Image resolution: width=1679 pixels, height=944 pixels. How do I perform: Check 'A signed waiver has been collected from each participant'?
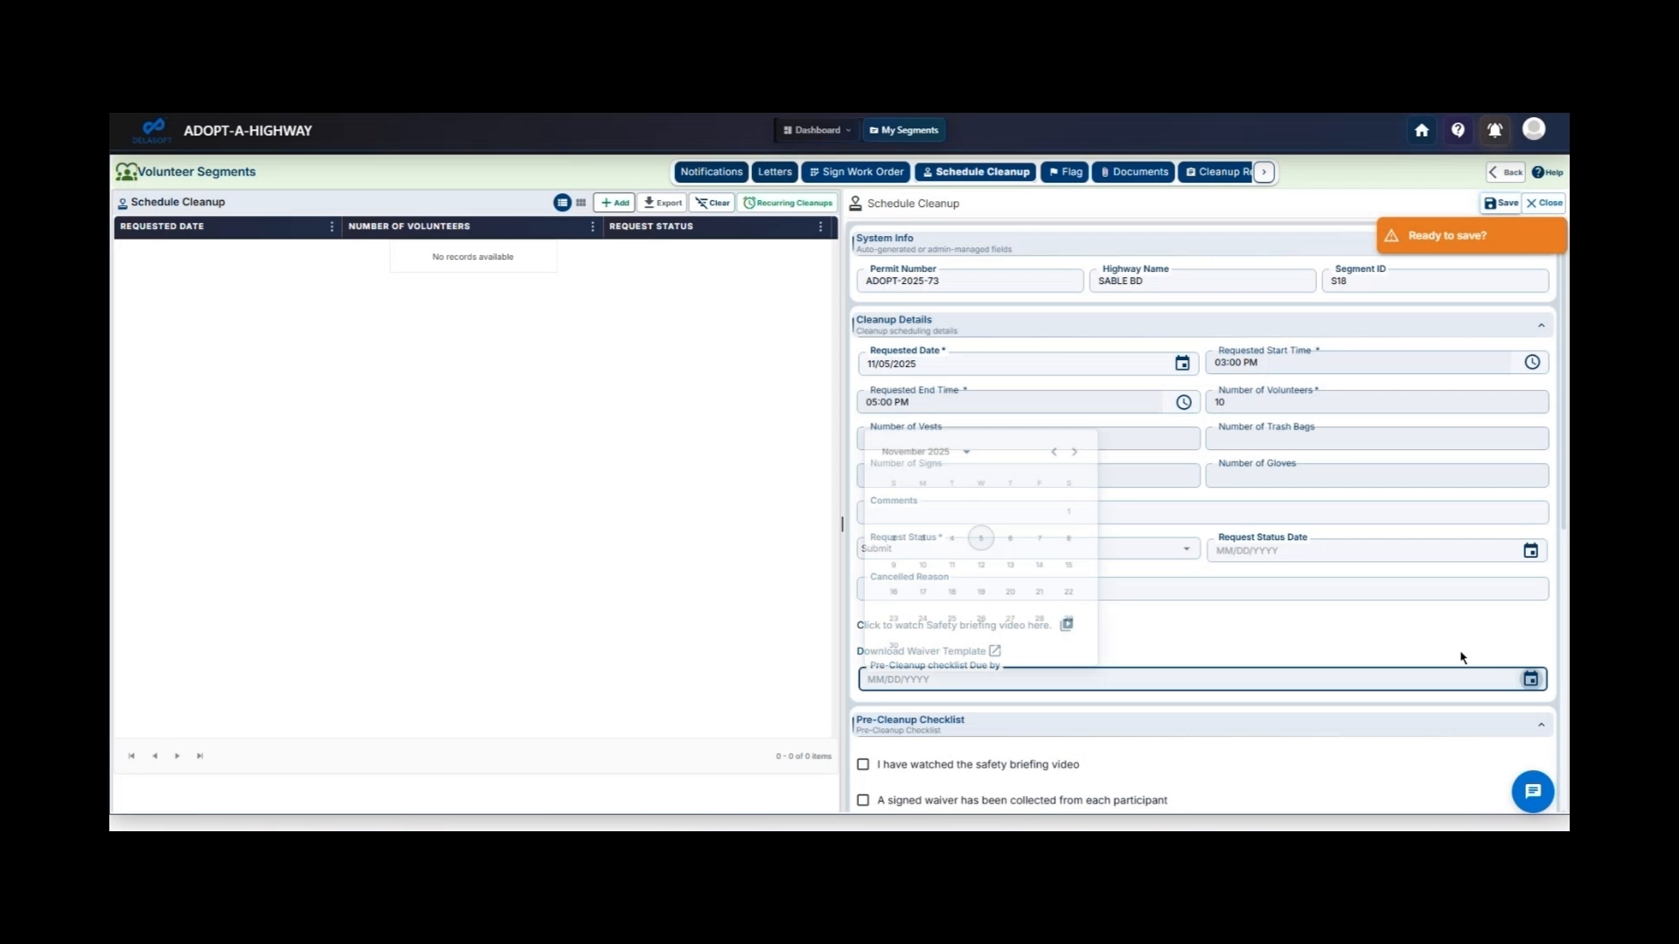coord(863,800)
